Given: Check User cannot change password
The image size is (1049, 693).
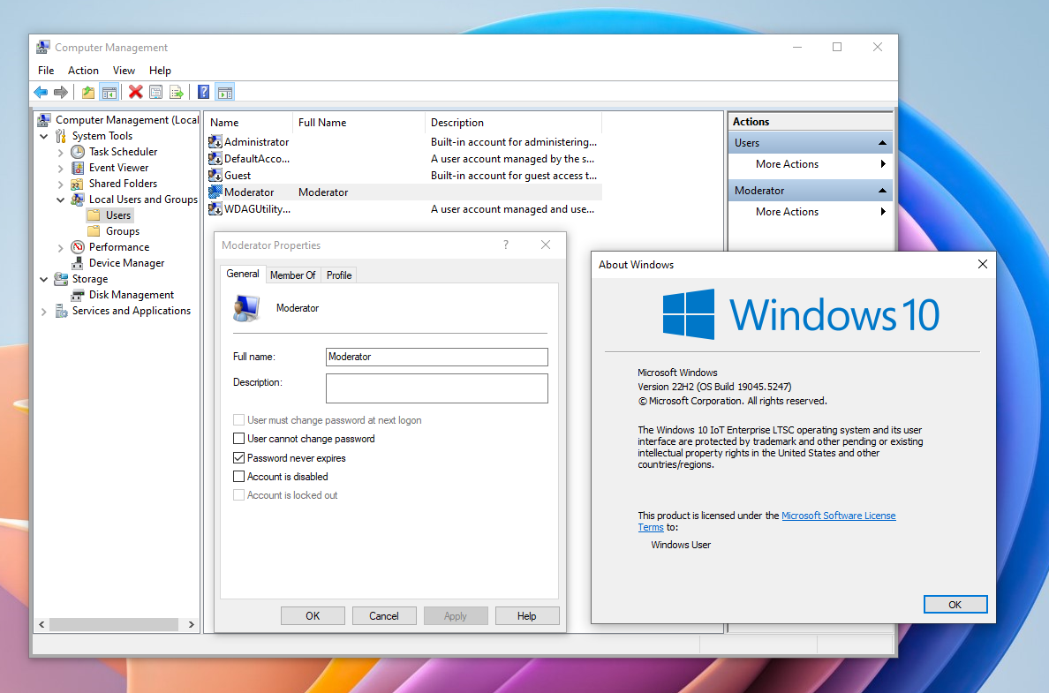Looking at the screenshot, I should point(238,439).
